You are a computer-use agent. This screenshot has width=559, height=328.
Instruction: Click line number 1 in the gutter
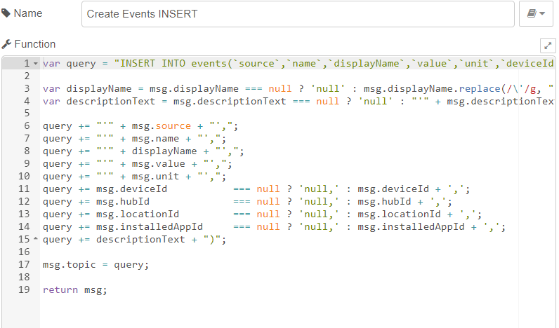click(27, 63)
